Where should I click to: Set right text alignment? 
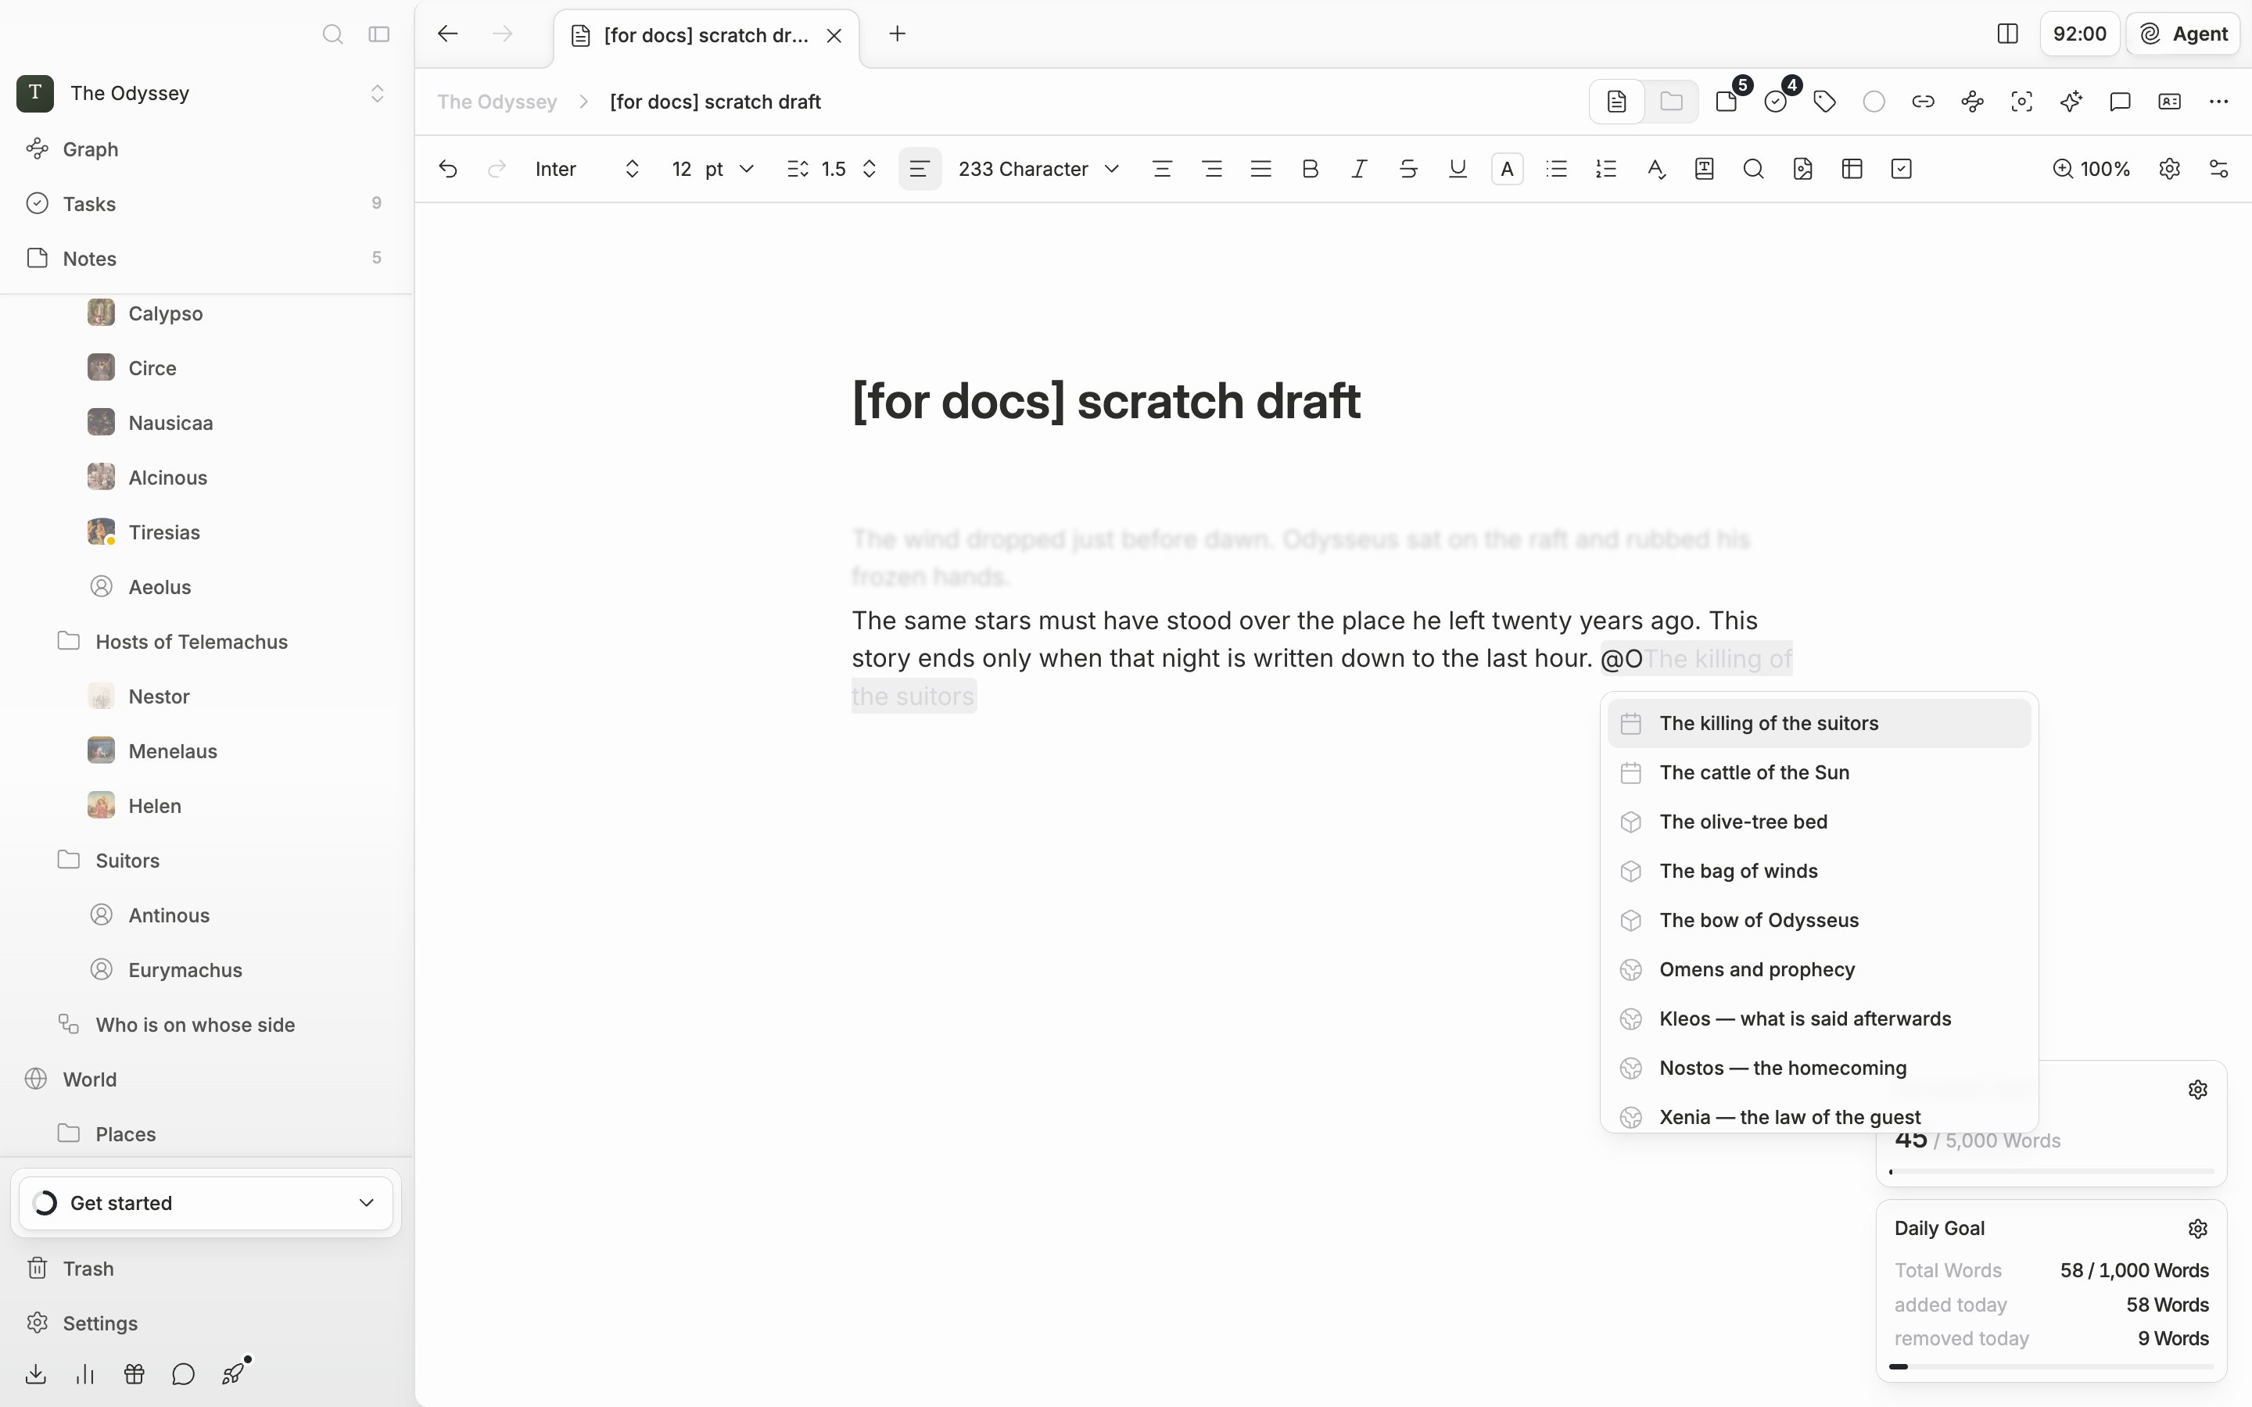[x=1211, y=168]
